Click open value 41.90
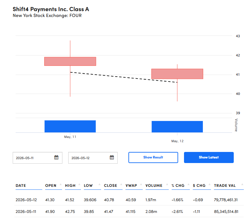This screenshot has height=224, width=250. [50, 212]
